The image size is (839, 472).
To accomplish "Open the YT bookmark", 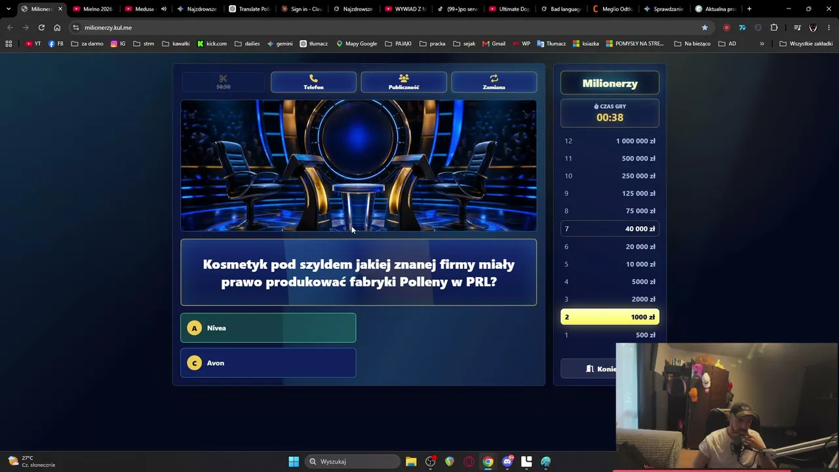I will coord(33,44).
